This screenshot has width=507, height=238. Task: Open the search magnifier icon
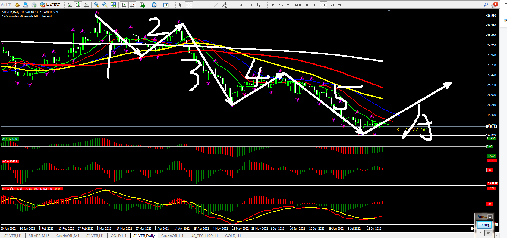(x=486, y=5)
